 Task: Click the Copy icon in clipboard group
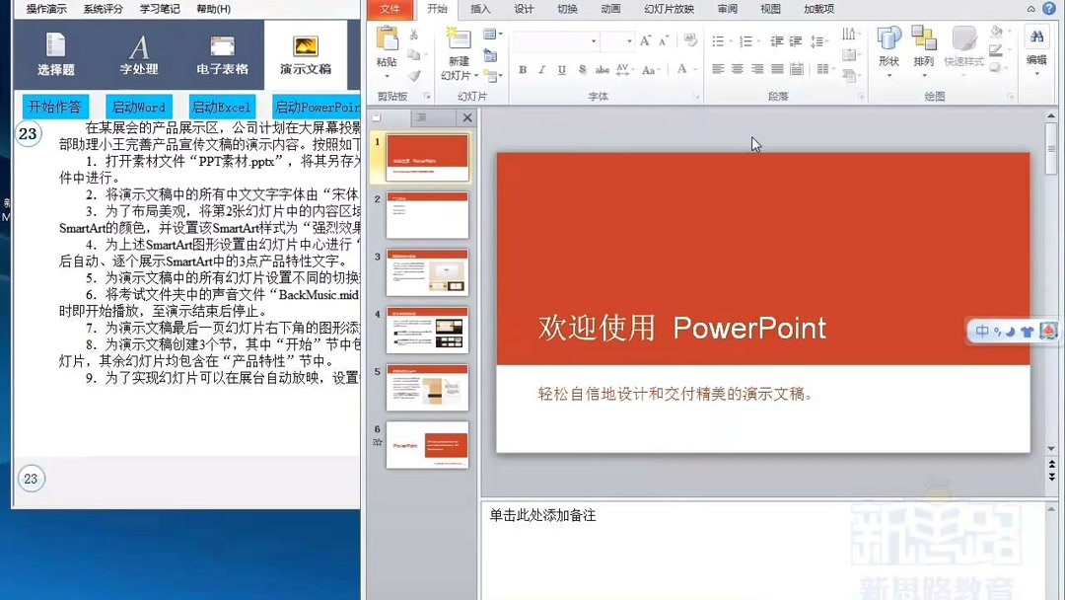[x=412, y=54]
